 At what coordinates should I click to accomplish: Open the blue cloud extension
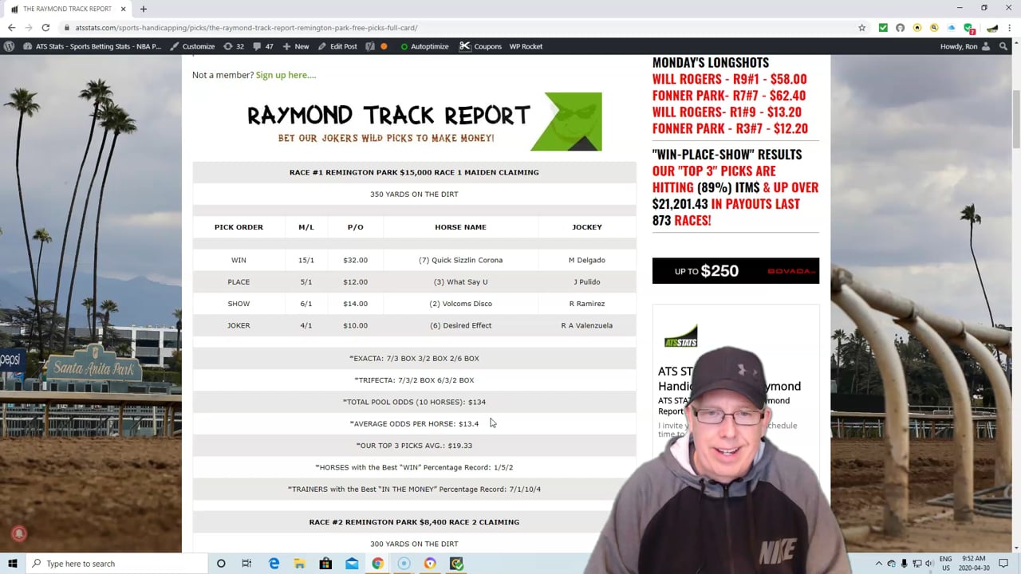[952, 27]
